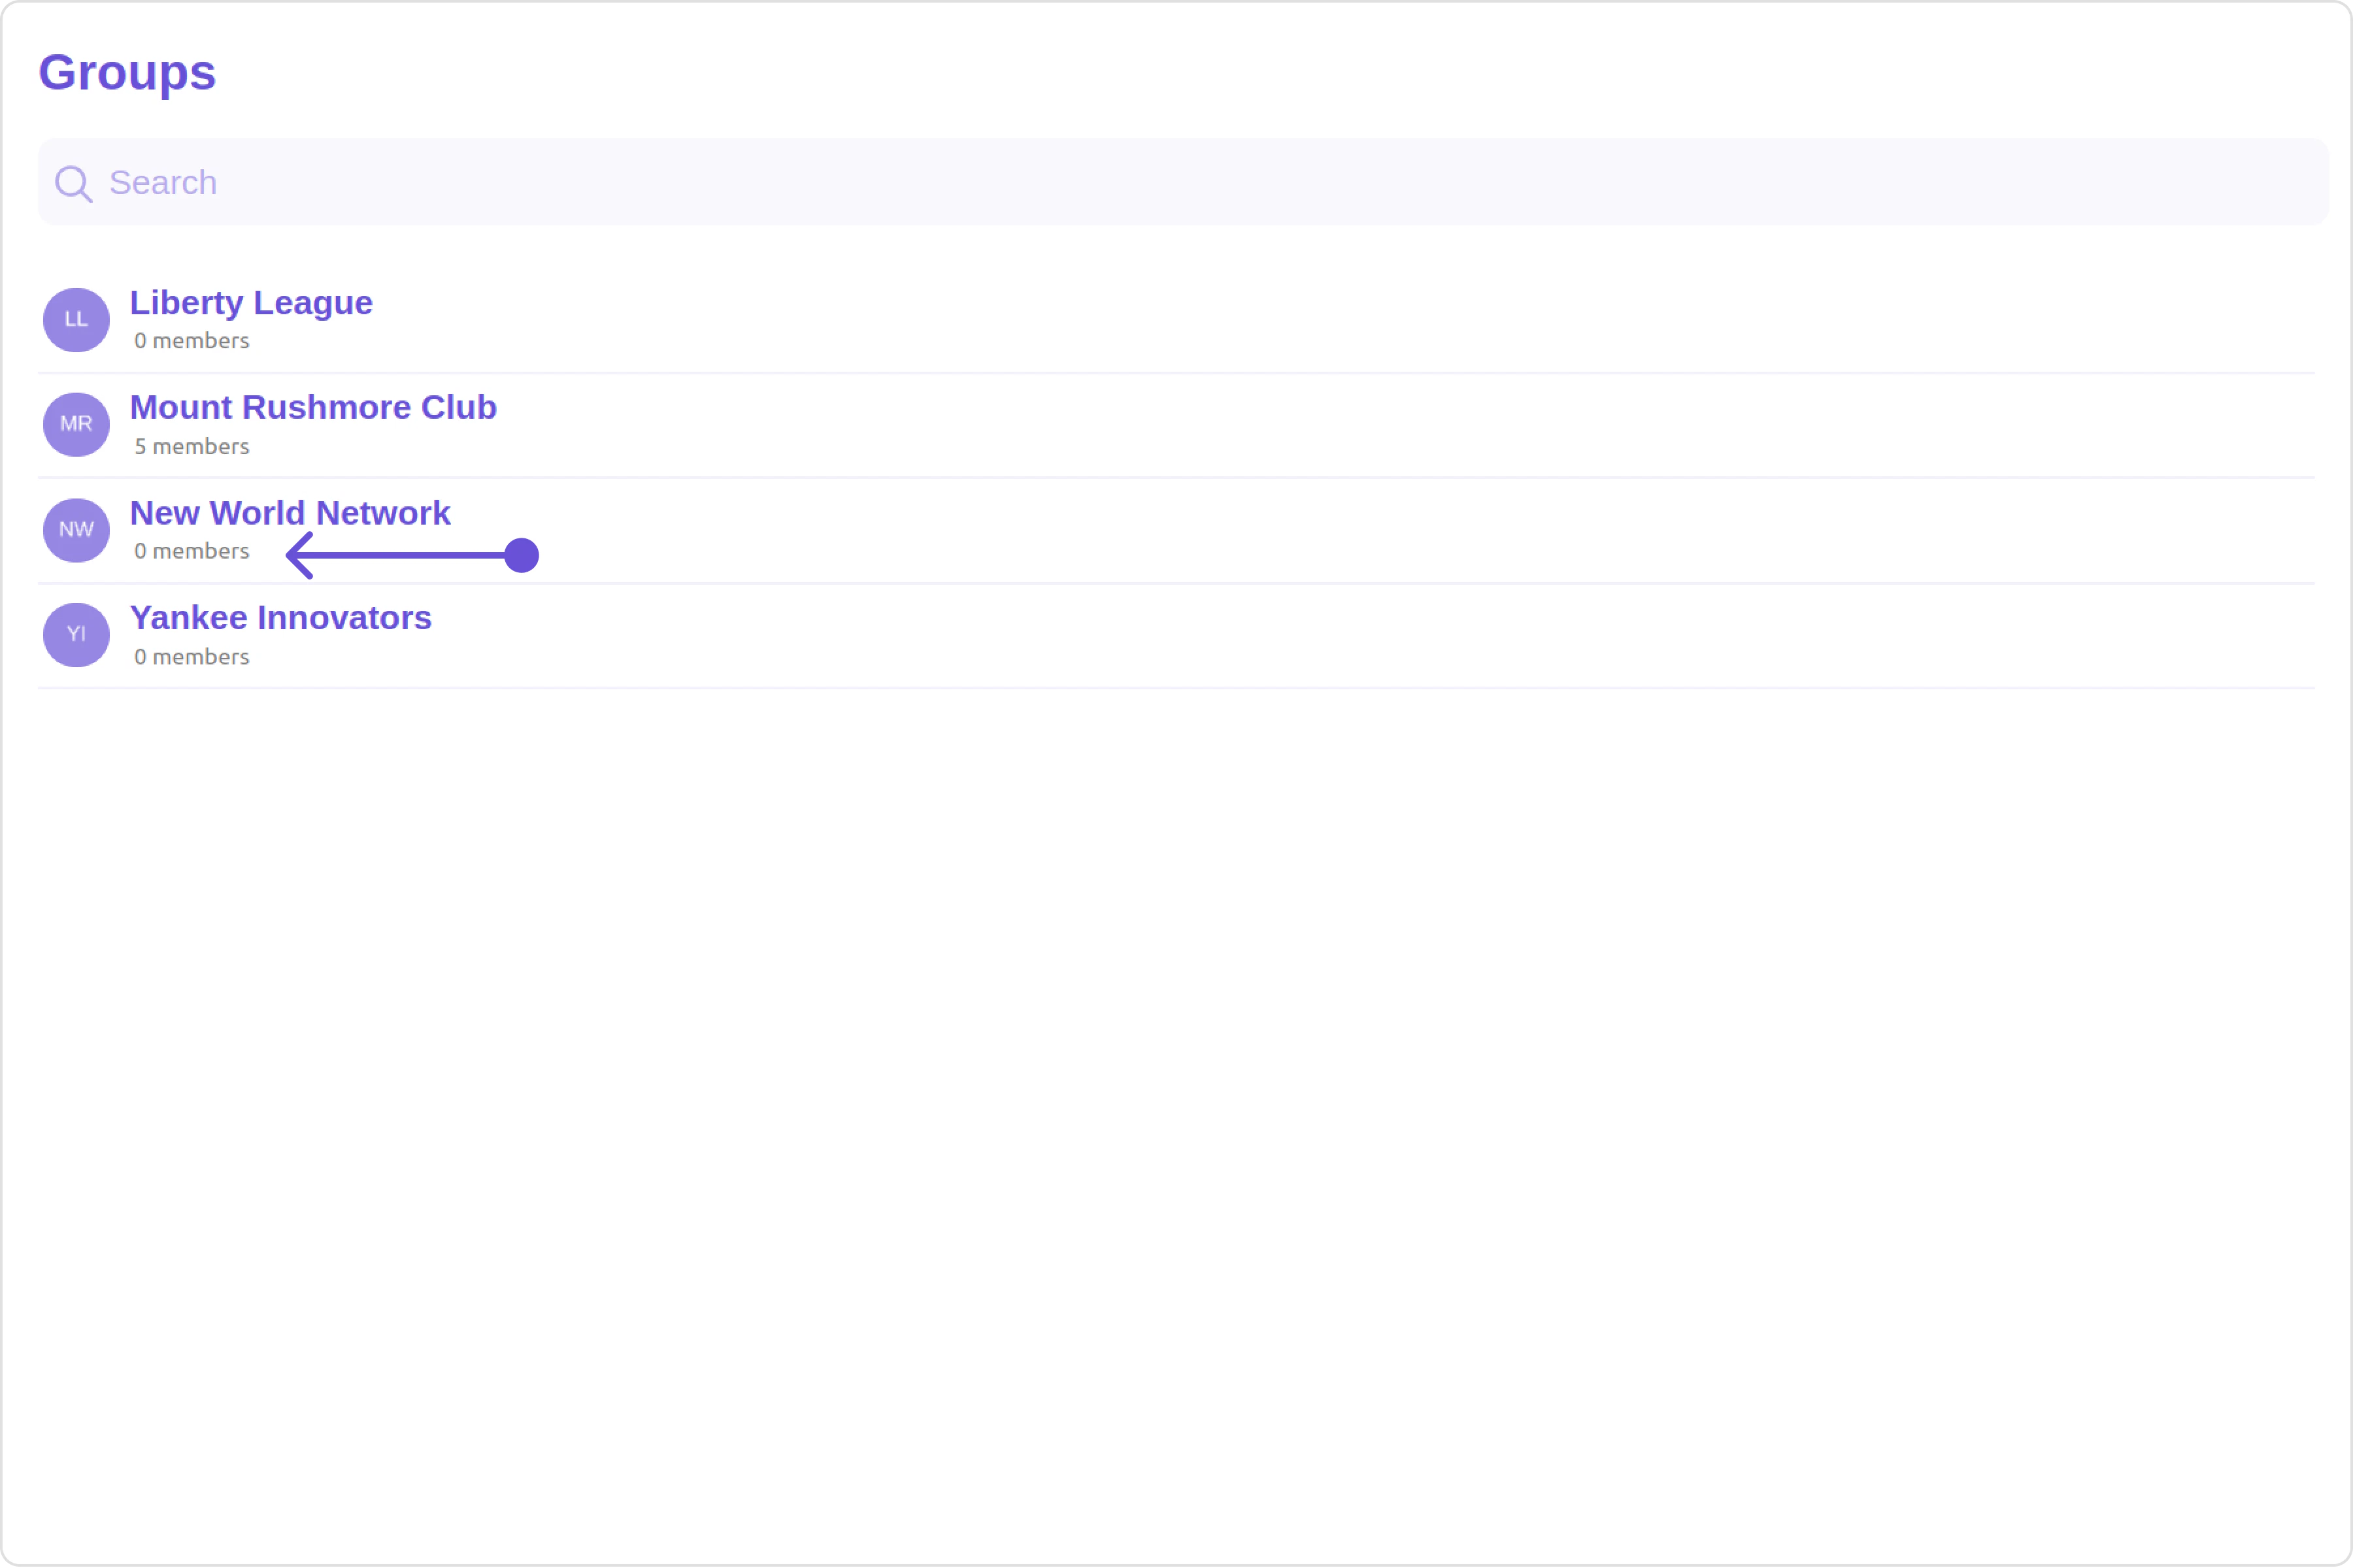Click "5 members" under Mount Rushmore Club
Screen dimensions: 2353x1568
(191, 447)
